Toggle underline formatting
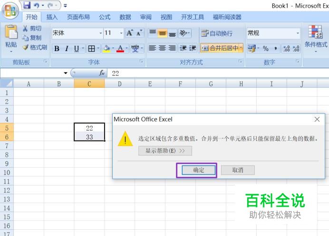The image size is (329, 236). 77,49
